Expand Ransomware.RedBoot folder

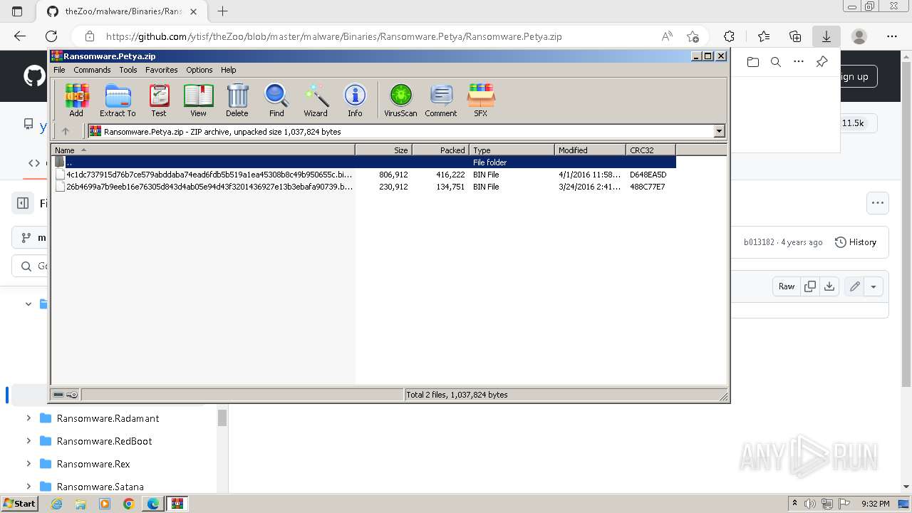coord(28,441)
